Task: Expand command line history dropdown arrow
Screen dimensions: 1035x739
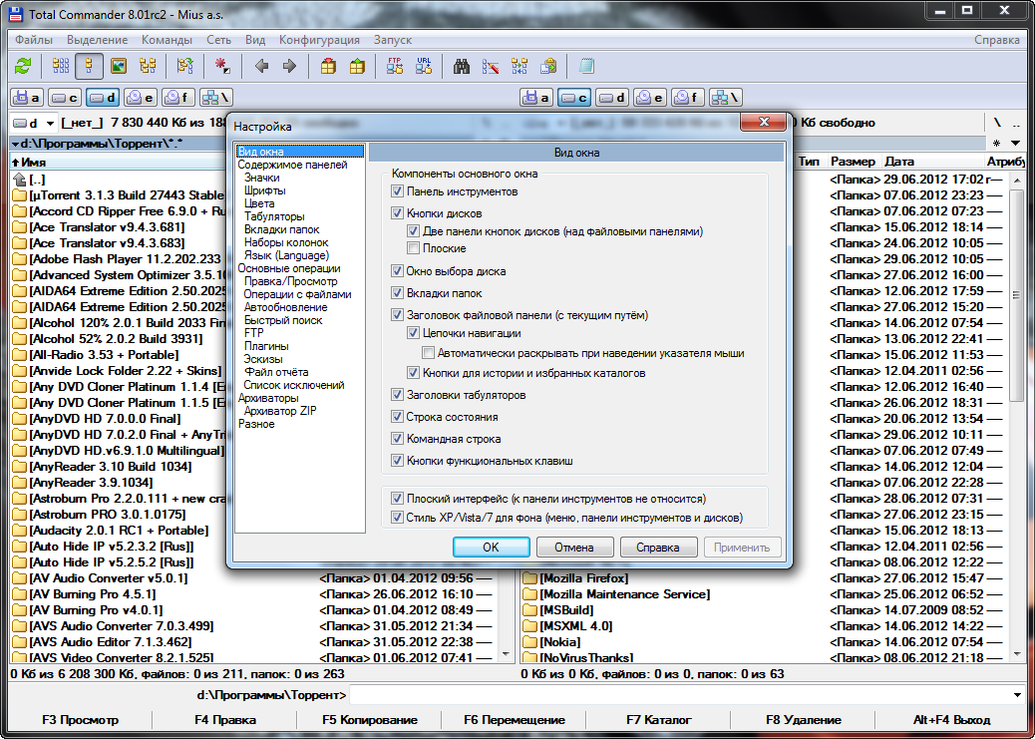Action: pos(1016,694)
